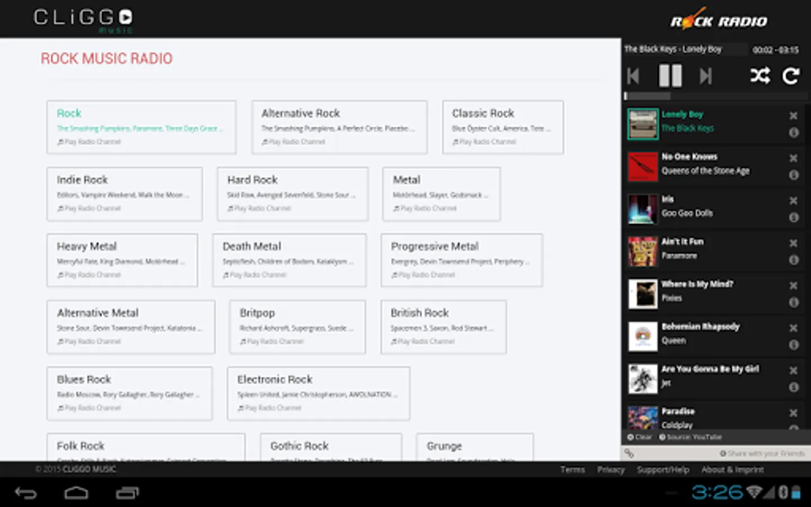Open the Classic Rock channel
811x507 pixels.
[x=503, y=127]
